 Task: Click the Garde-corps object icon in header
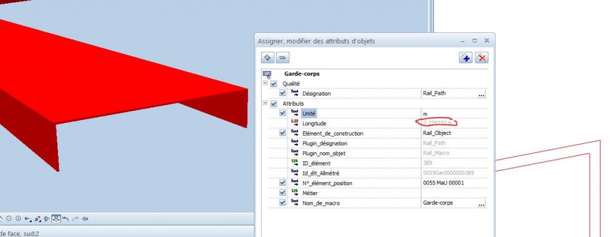267,74
